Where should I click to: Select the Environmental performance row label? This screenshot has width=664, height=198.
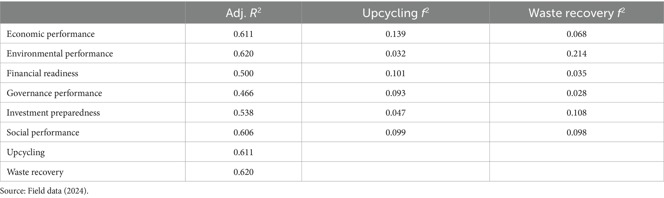coord(60,54)
